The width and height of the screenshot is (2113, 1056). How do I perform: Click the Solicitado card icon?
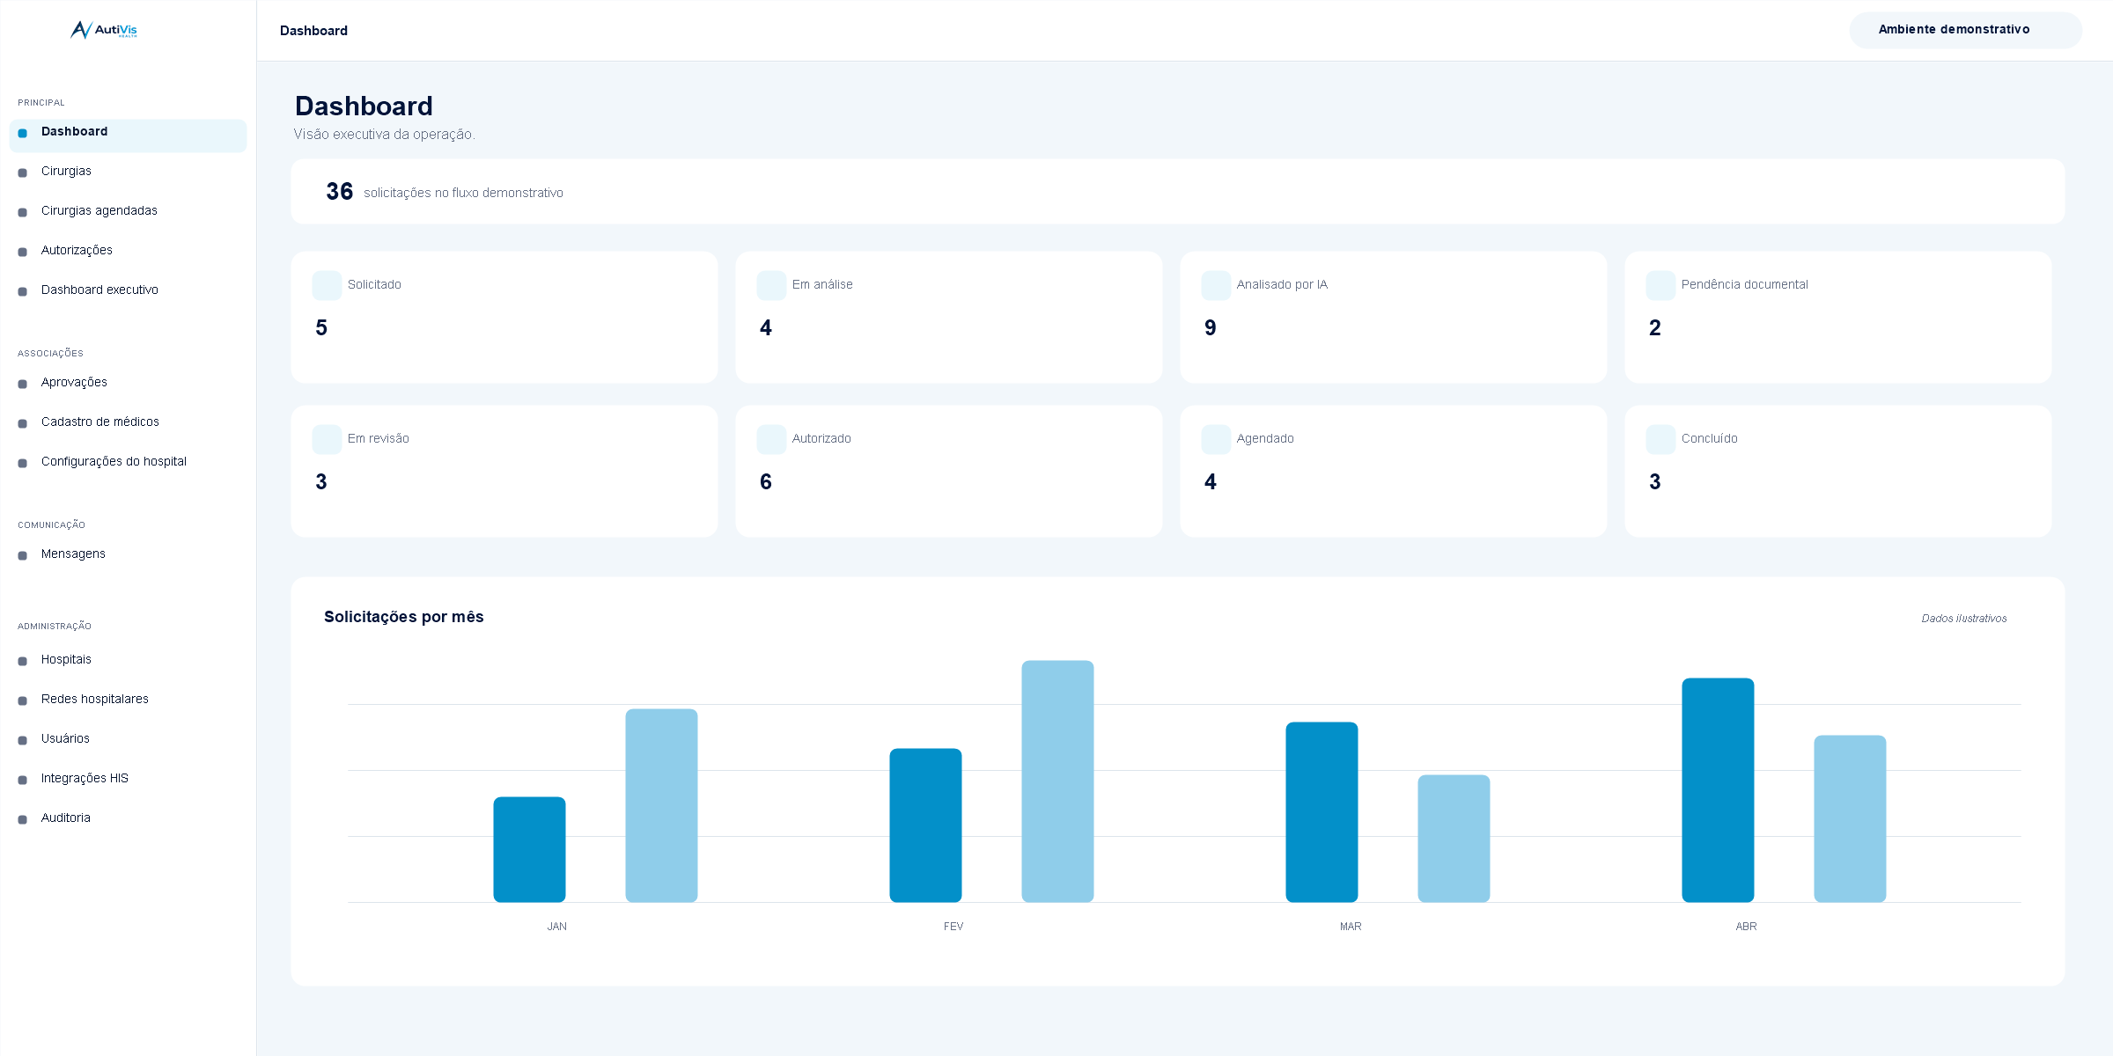click(x=327, y=285)
